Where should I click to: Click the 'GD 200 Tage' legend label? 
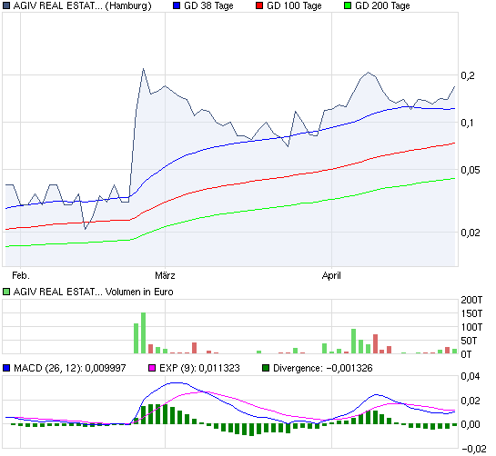coord(382,5)
